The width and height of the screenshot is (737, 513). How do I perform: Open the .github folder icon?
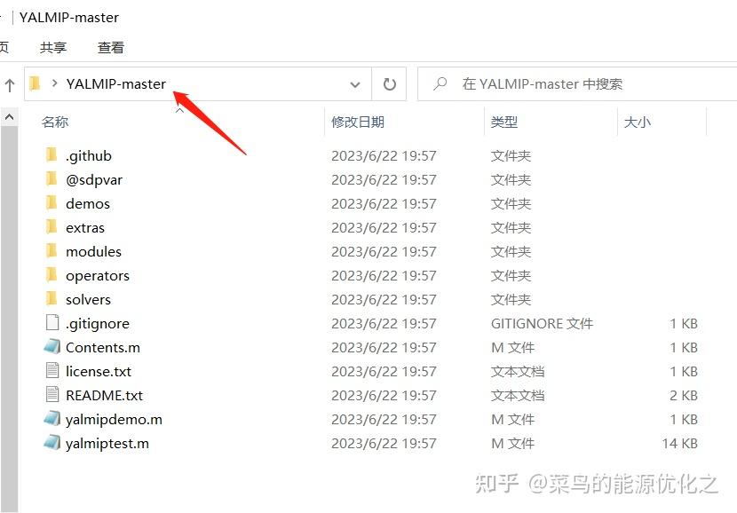click(53, 154)
